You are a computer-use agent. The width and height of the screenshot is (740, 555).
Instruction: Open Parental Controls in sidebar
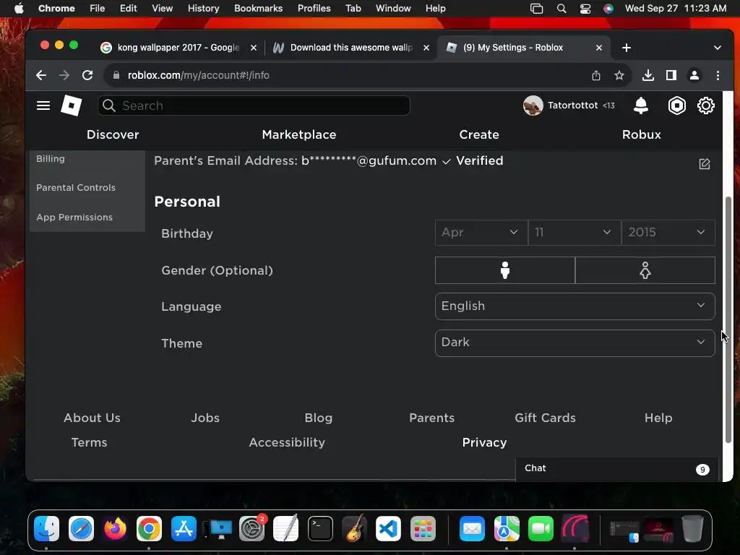point(76,187)
